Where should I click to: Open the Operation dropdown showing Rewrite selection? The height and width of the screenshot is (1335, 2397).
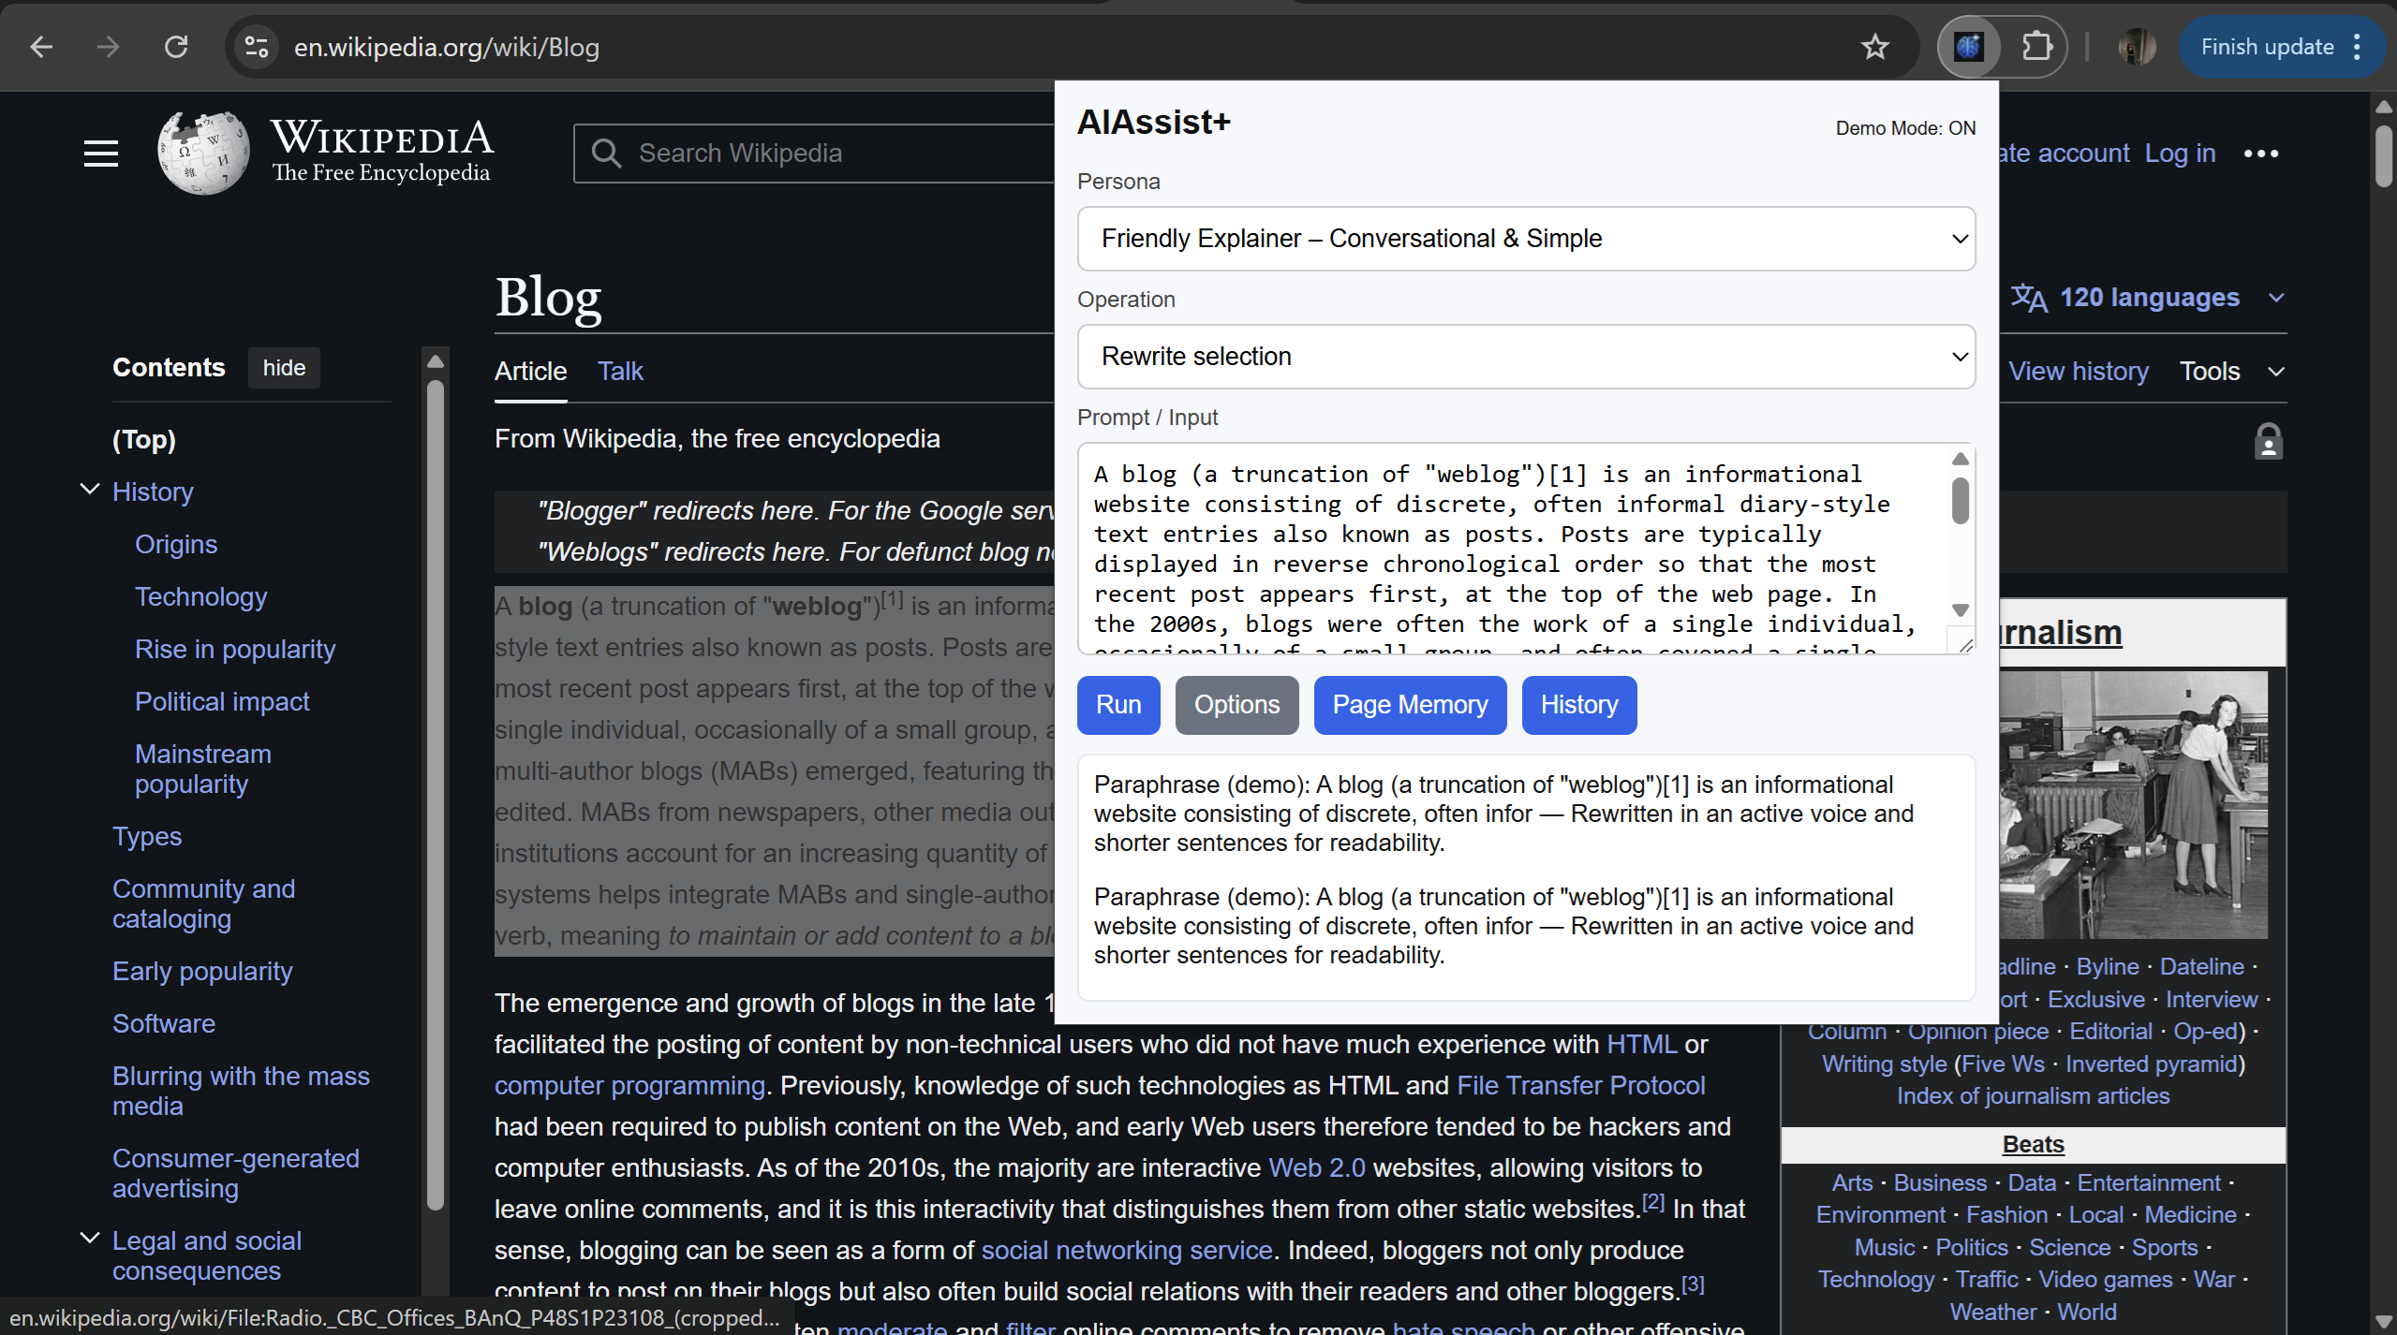[x=1526, y=357]
